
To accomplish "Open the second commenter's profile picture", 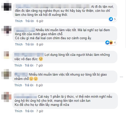I will coord(6,31).
